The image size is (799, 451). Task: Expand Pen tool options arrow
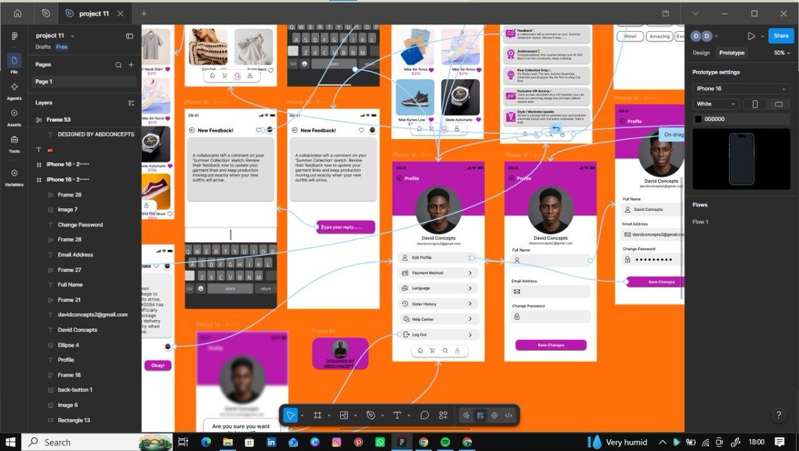[x=382, y=416]
